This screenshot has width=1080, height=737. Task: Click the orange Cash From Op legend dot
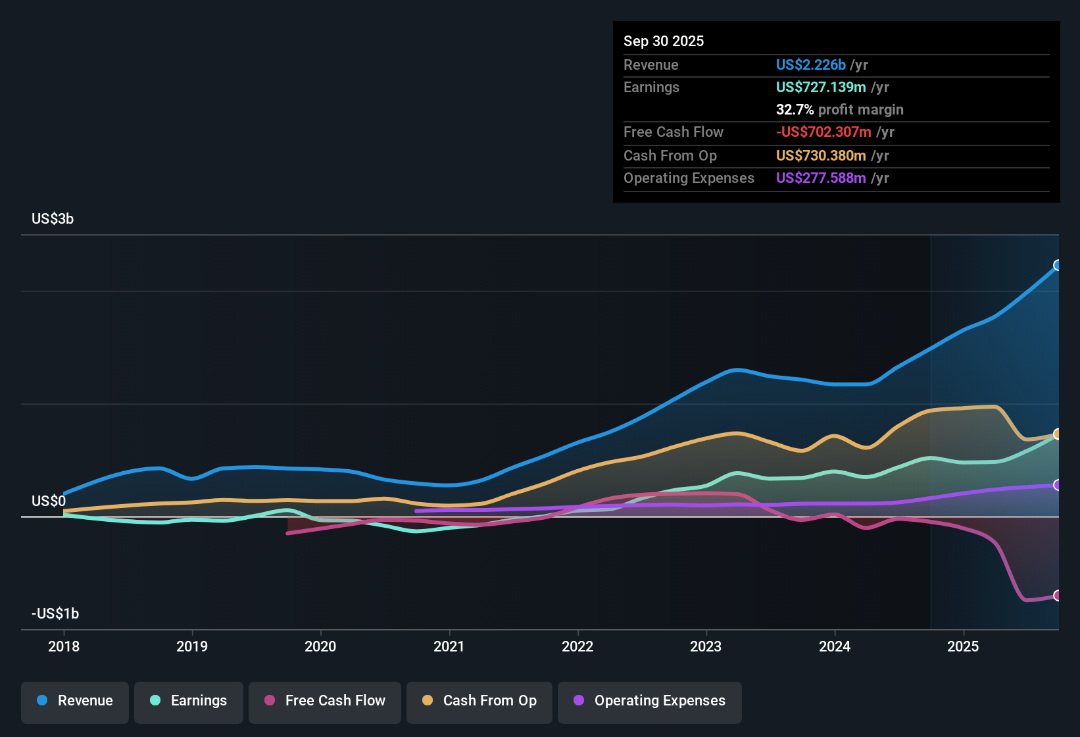(x=427, y=701)
